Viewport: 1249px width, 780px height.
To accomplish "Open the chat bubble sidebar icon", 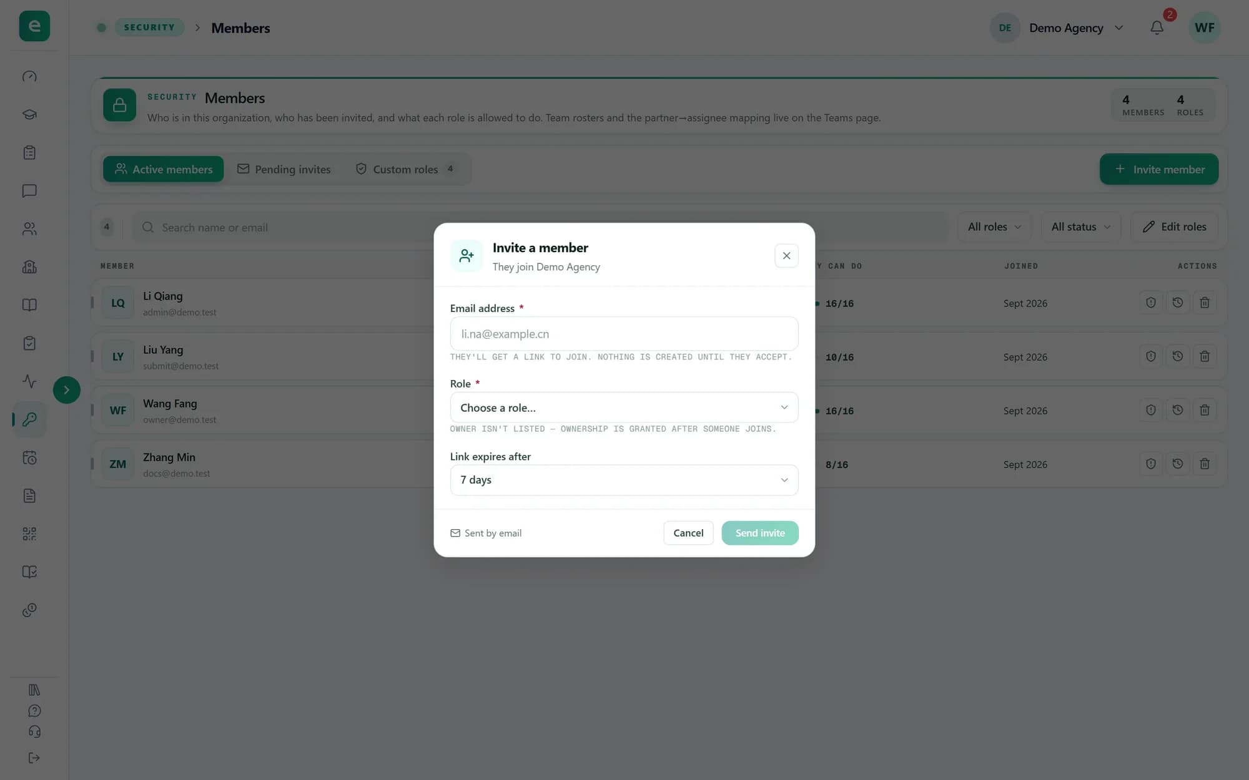I will pyautogui.click(x=29, y=190).
